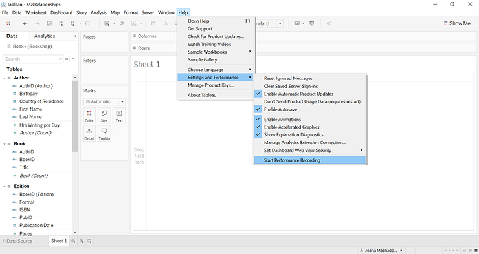Select the Country of Residence field
The width and height of the screenshot is (479, 254).
tap(41, 101)
